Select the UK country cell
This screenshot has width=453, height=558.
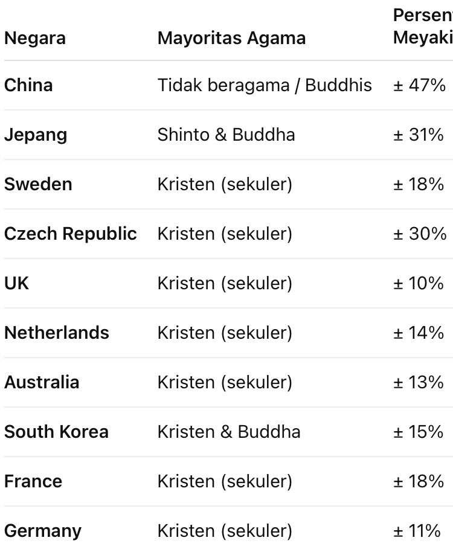(16, 283)
